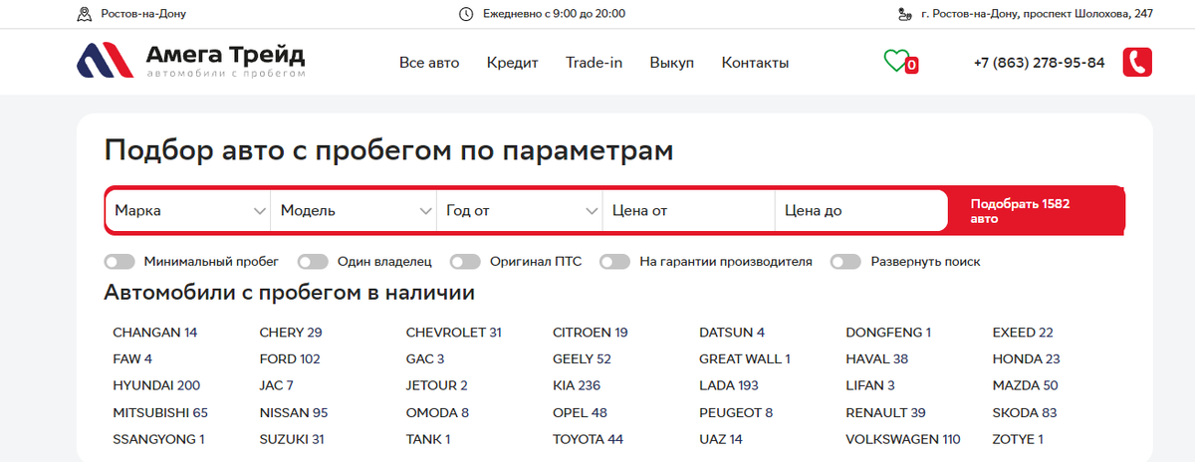Focus the Цена от input field
The width and height of the screenshot is (1195, 462).
(x=688, y=211)
